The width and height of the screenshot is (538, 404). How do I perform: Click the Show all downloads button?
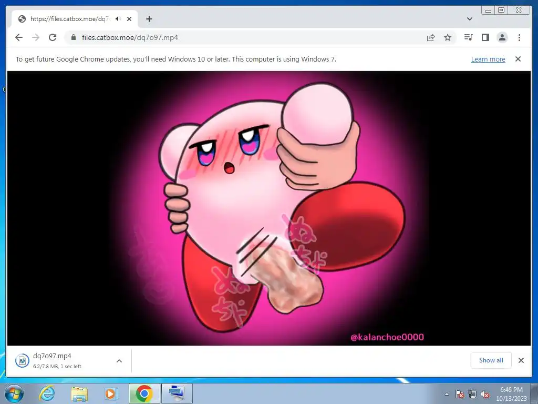point(491,360)
